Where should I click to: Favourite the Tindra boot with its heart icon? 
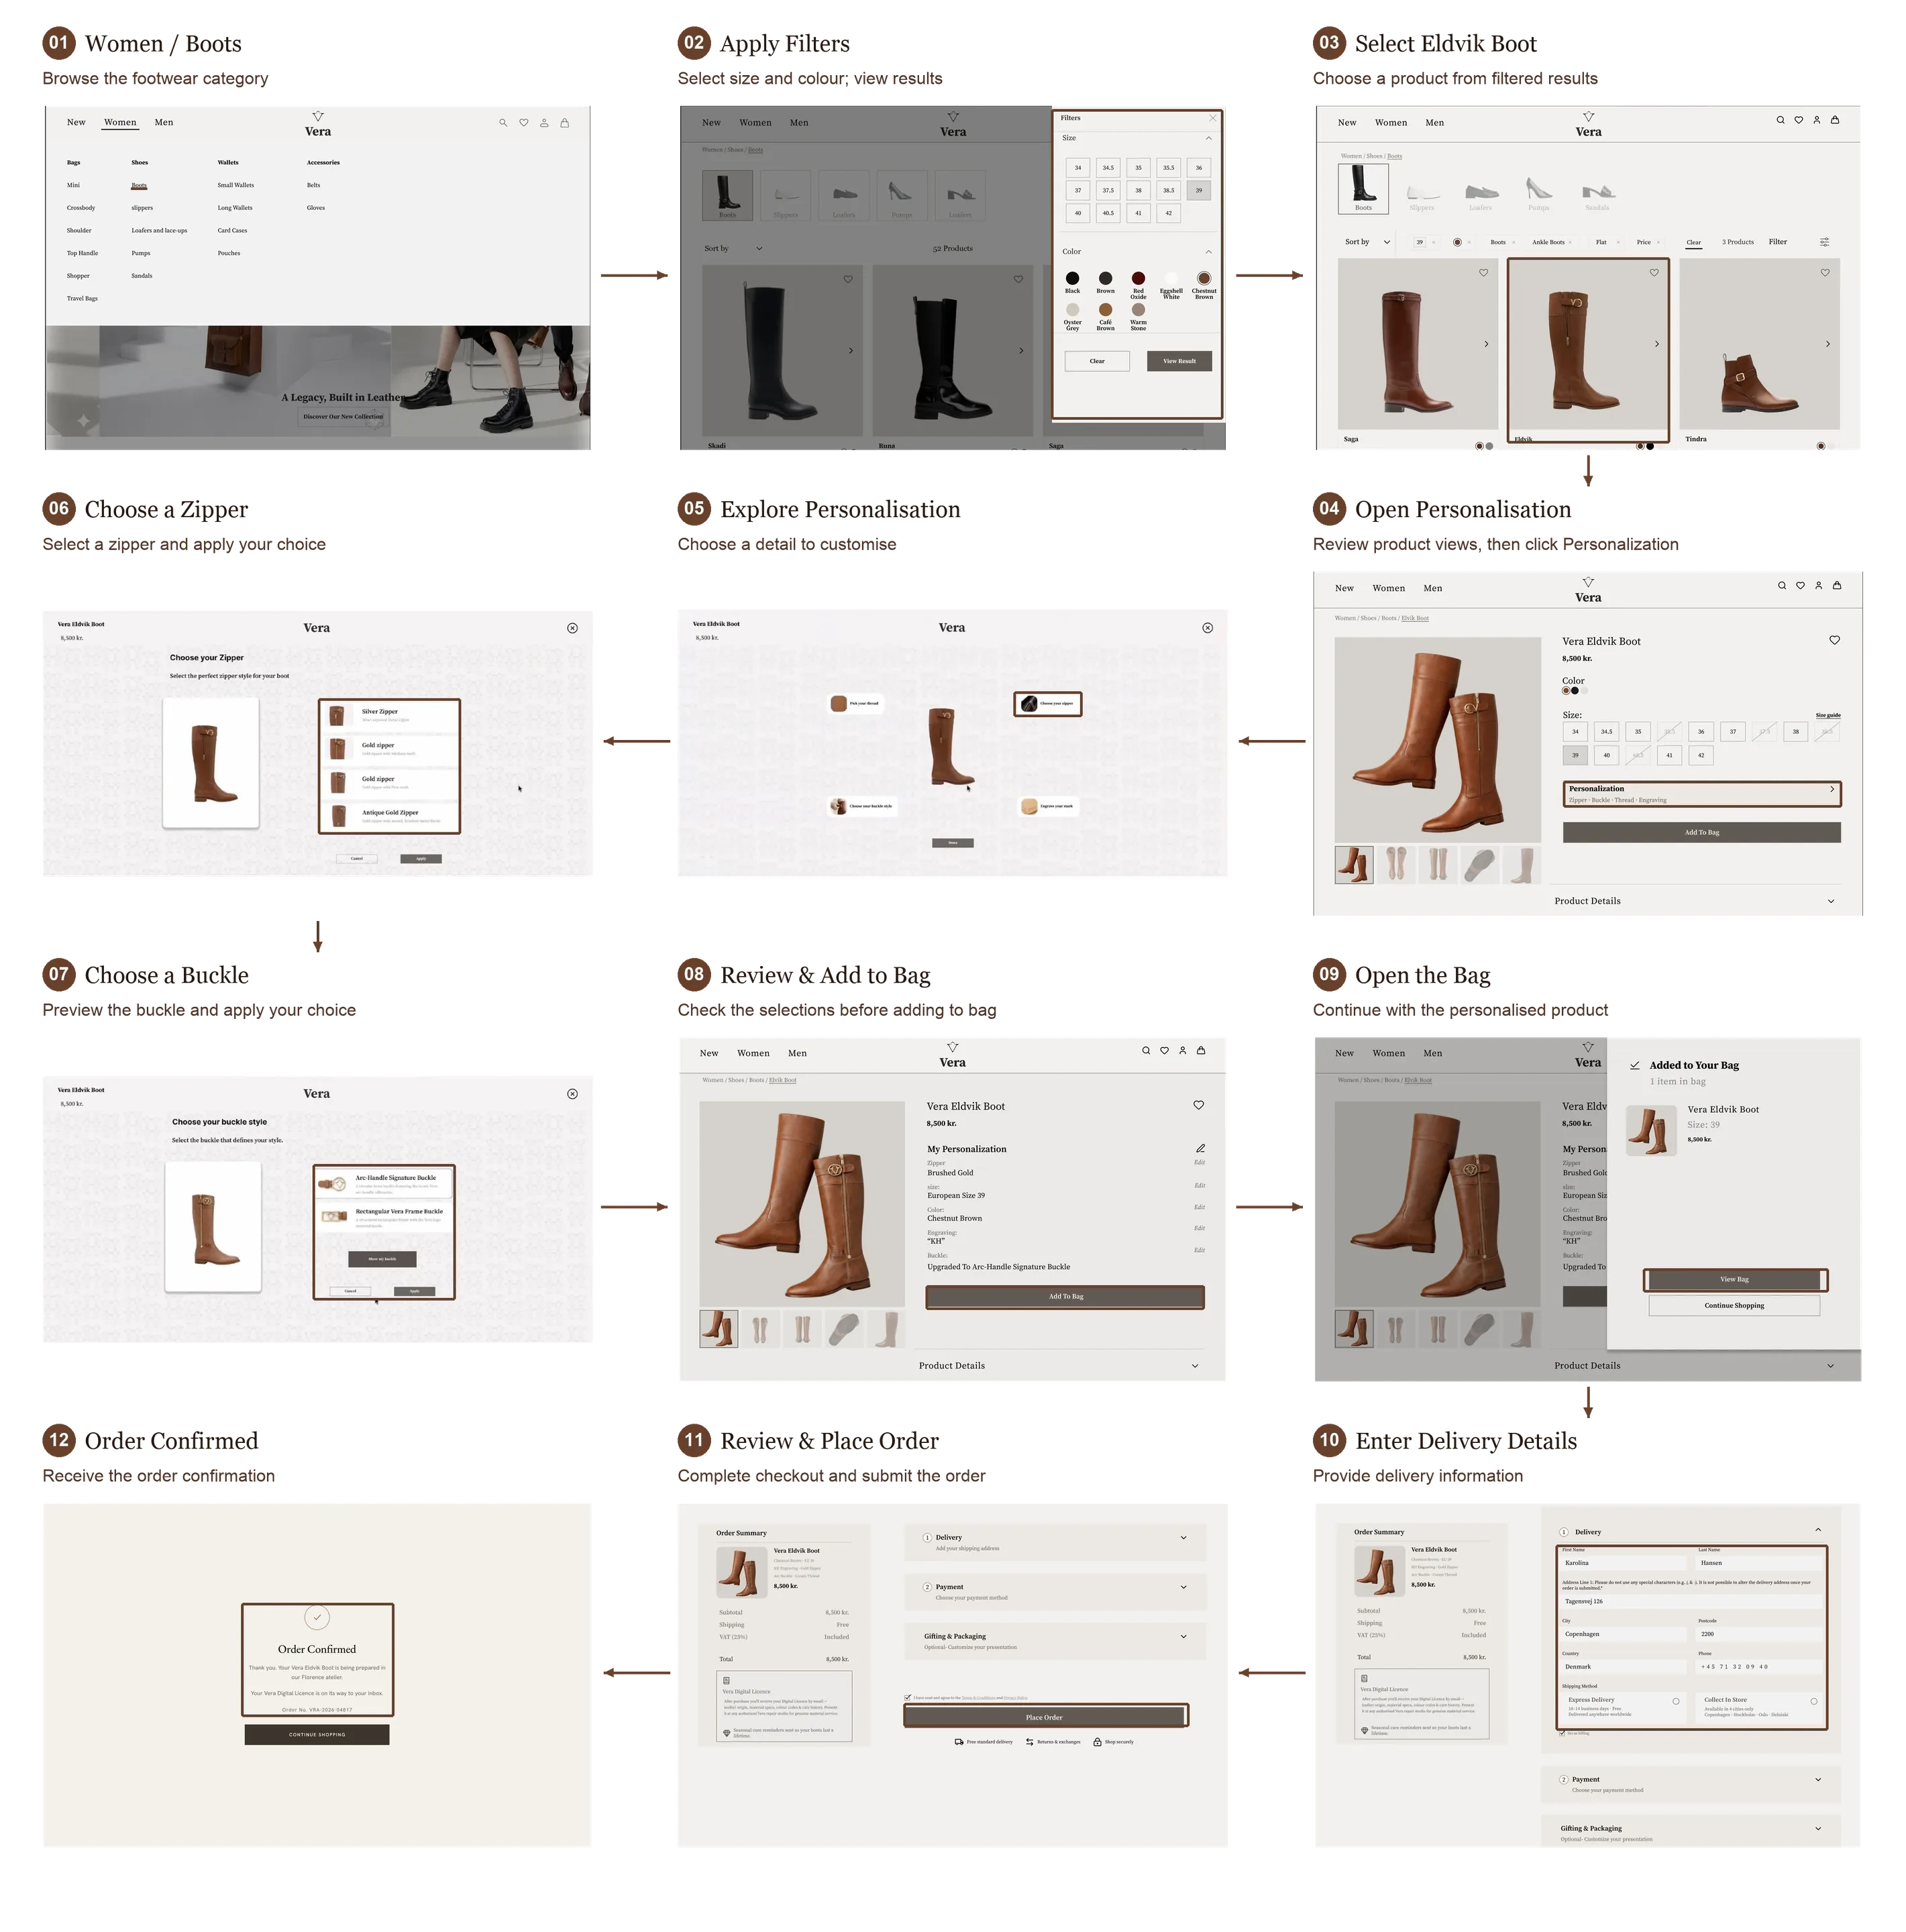click(x=1825, y=272)
